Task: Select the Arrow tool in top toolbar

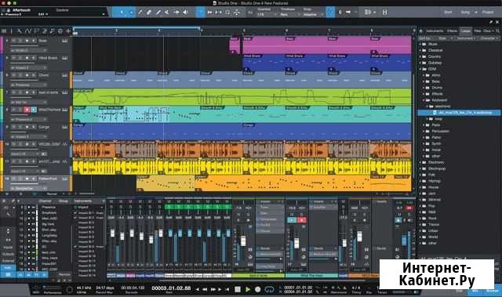Action: 122,13
